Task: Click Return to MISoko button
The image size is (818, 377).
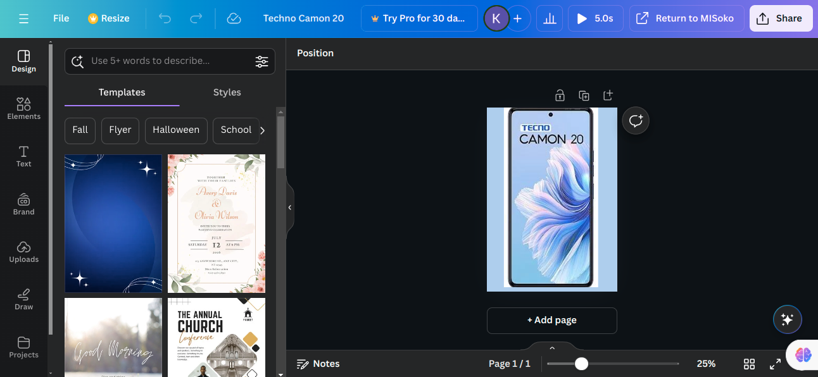Action: (x=687, y=18)
